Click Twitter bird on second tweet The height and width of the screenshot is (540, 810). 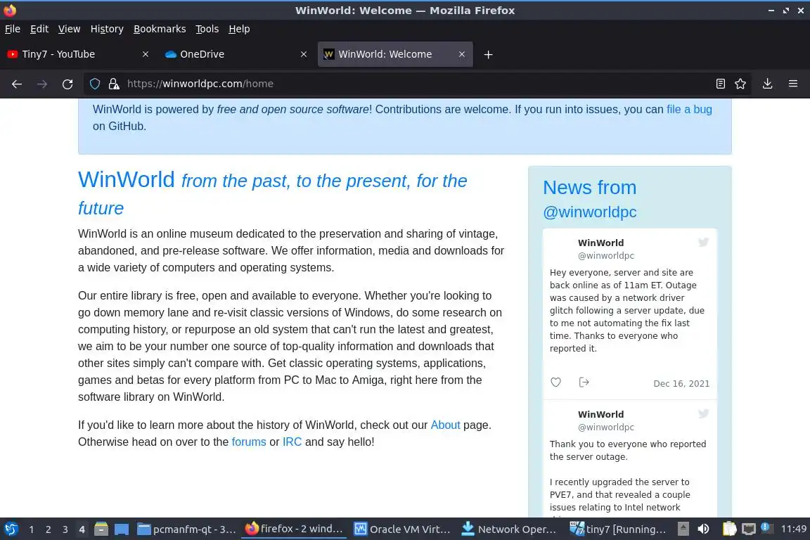704,413
